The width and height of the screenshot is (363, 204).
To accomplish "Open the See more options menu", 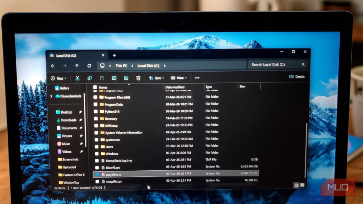I will pos(197,78).
